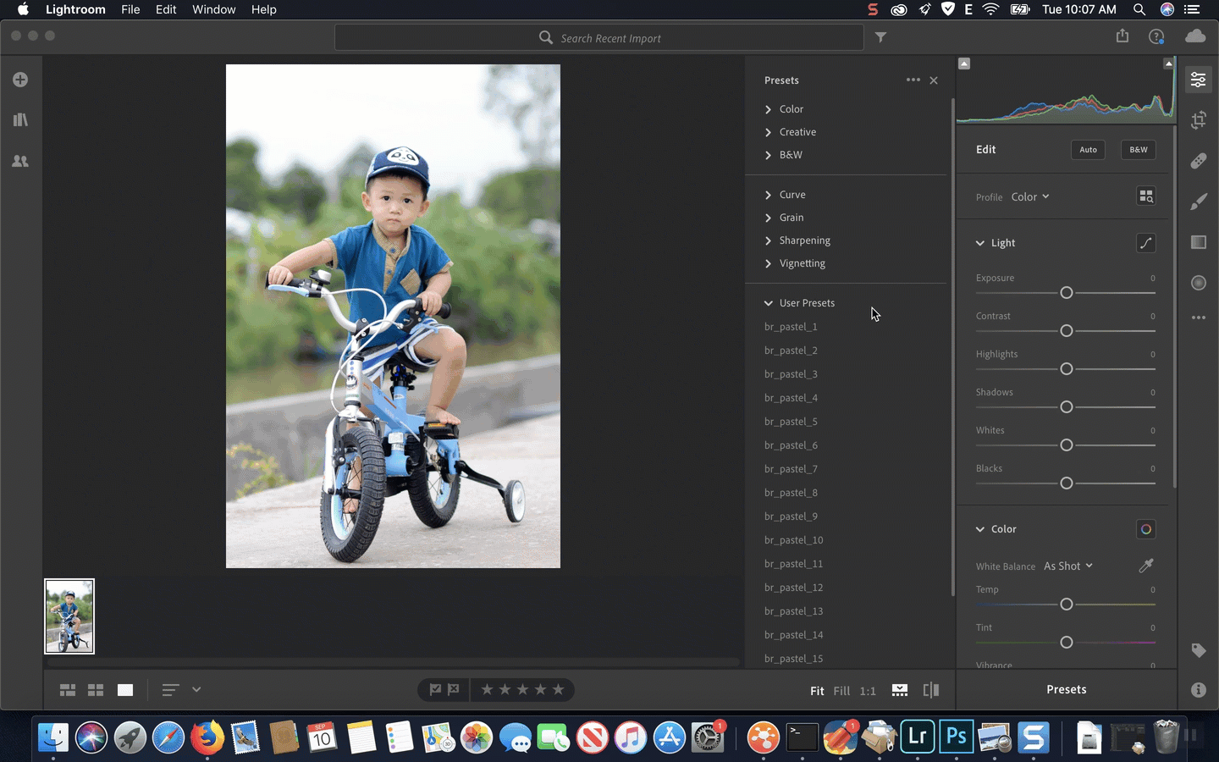
Task: Apply the br_pastel_5 preset
Action: [x=791, y=421]
